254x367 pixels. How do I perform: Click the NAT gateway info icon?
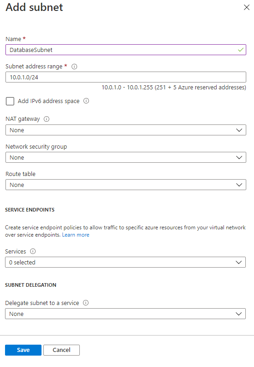(x=47, y=119)
